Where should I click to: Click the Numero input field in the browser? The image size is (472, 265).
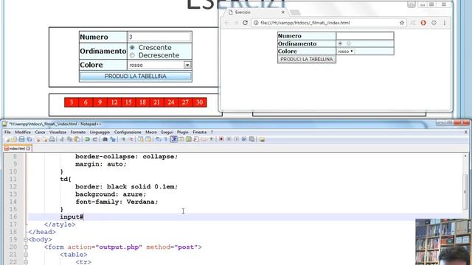click(365, 36)
